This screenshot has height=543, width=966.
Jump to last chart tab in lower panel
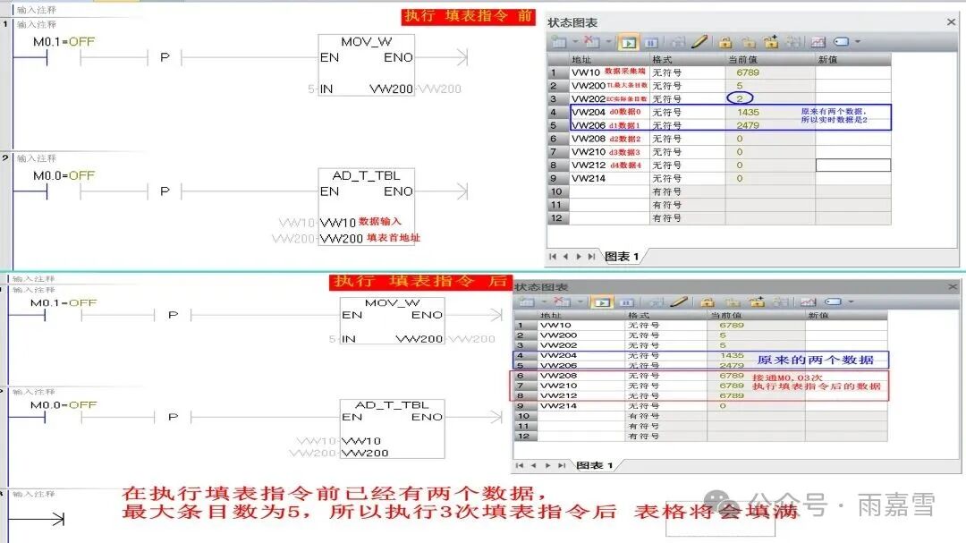(x=561, y=465)
